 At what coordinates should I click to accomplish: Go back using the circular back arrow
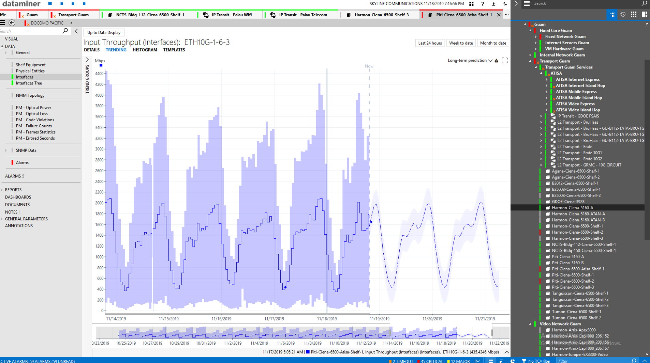pos(12,23)
